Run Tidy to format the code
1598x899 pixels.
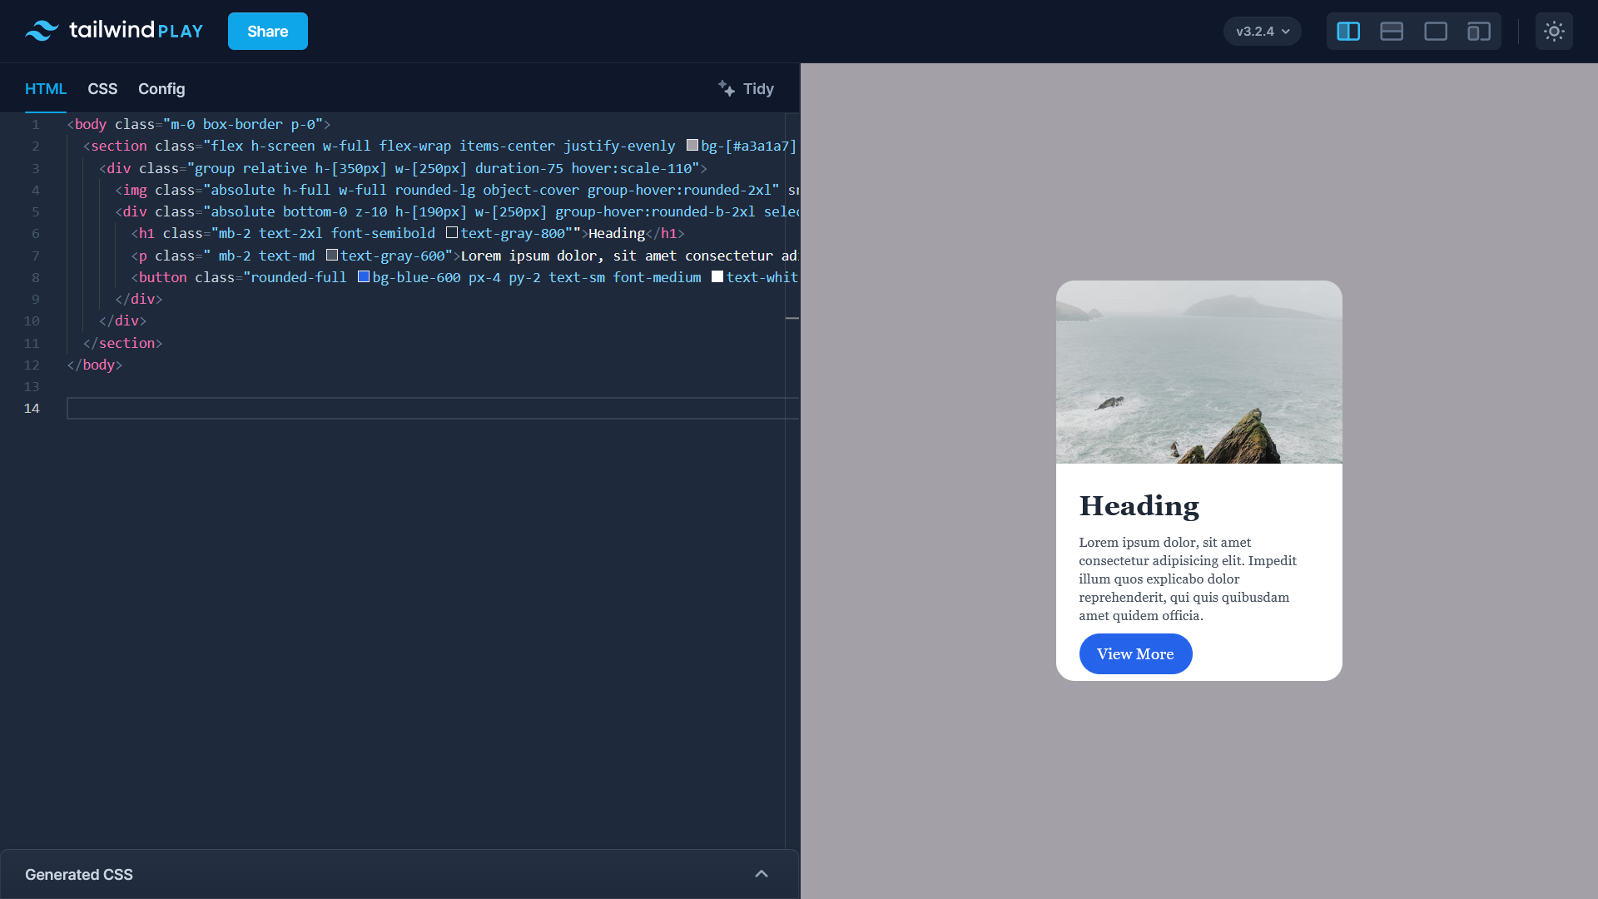click(x=758, y=89)
